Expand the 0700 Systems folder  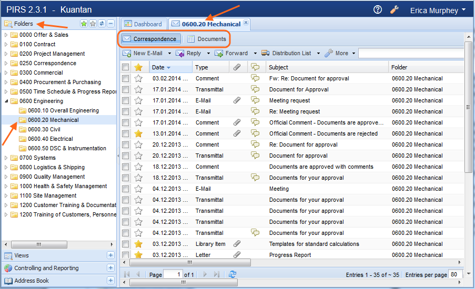click(6, 158)
